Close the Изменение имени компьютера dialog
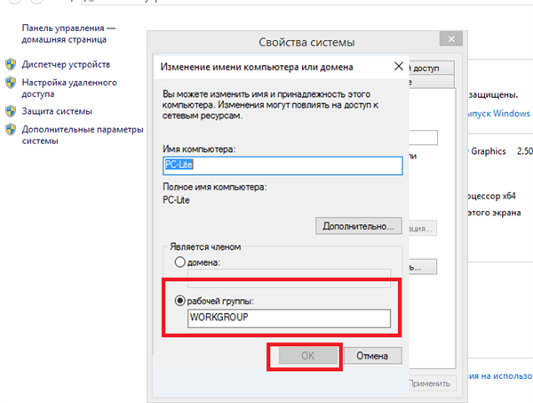533x403 pixels. point(399,66)
